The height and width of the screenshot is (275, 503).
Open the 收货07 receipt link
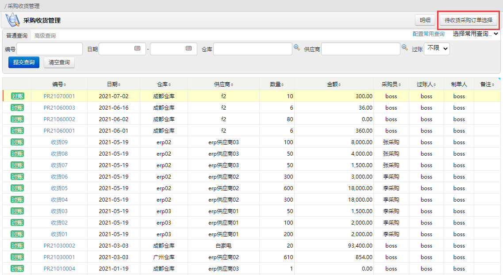59,165
